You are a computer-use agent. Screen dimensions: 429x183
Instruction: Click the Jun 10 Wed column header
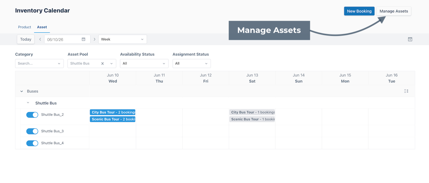coord(113,78)
